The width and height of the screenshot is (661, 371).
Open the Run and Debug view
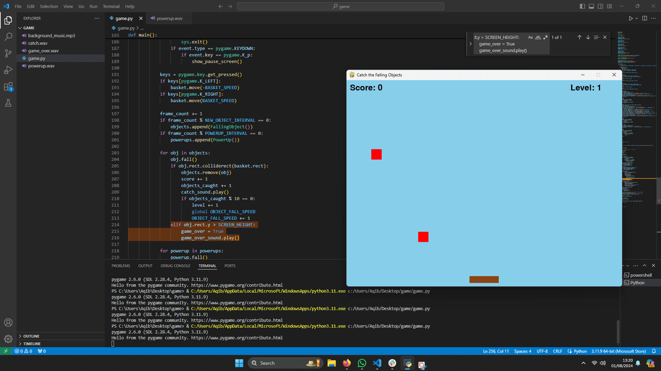[8, 70]
